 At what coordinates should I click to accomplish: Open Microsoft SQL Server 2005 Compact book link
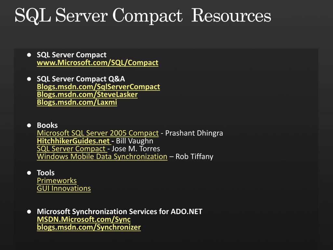pyautogui.click(x=98, y=133)
